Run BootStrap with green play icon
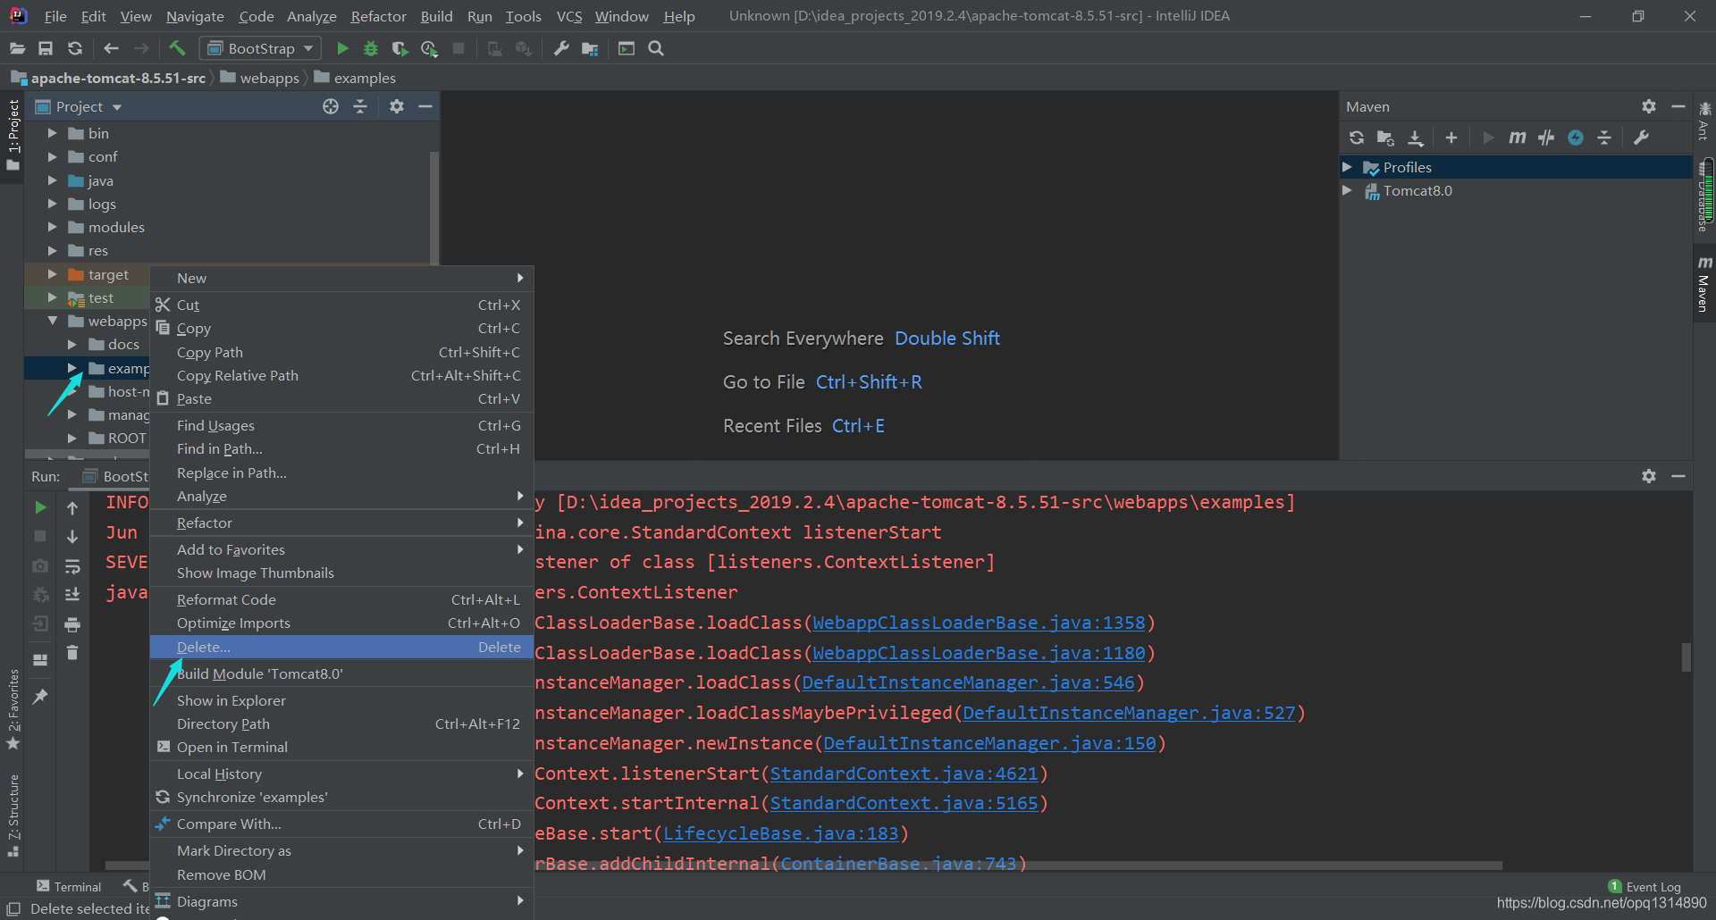This screenshot has height=920, width=1716. pos(342,48)
